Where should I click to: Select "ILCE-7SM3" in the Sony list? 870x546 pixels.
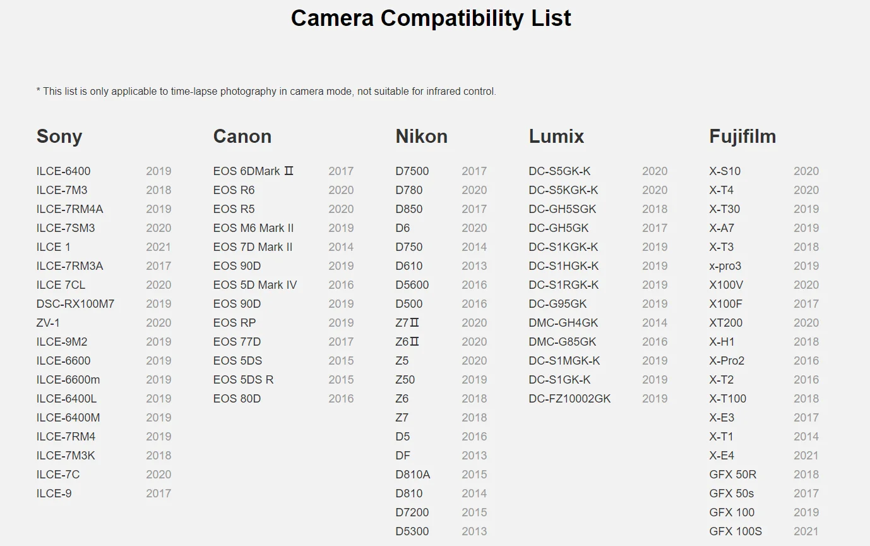click(66, 228)
